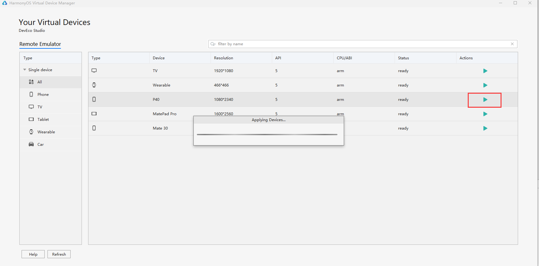Click the tablet icon in MatePad Pro row
The height and width of the screenshot is (266, 539).
click(x=94, y=114)
